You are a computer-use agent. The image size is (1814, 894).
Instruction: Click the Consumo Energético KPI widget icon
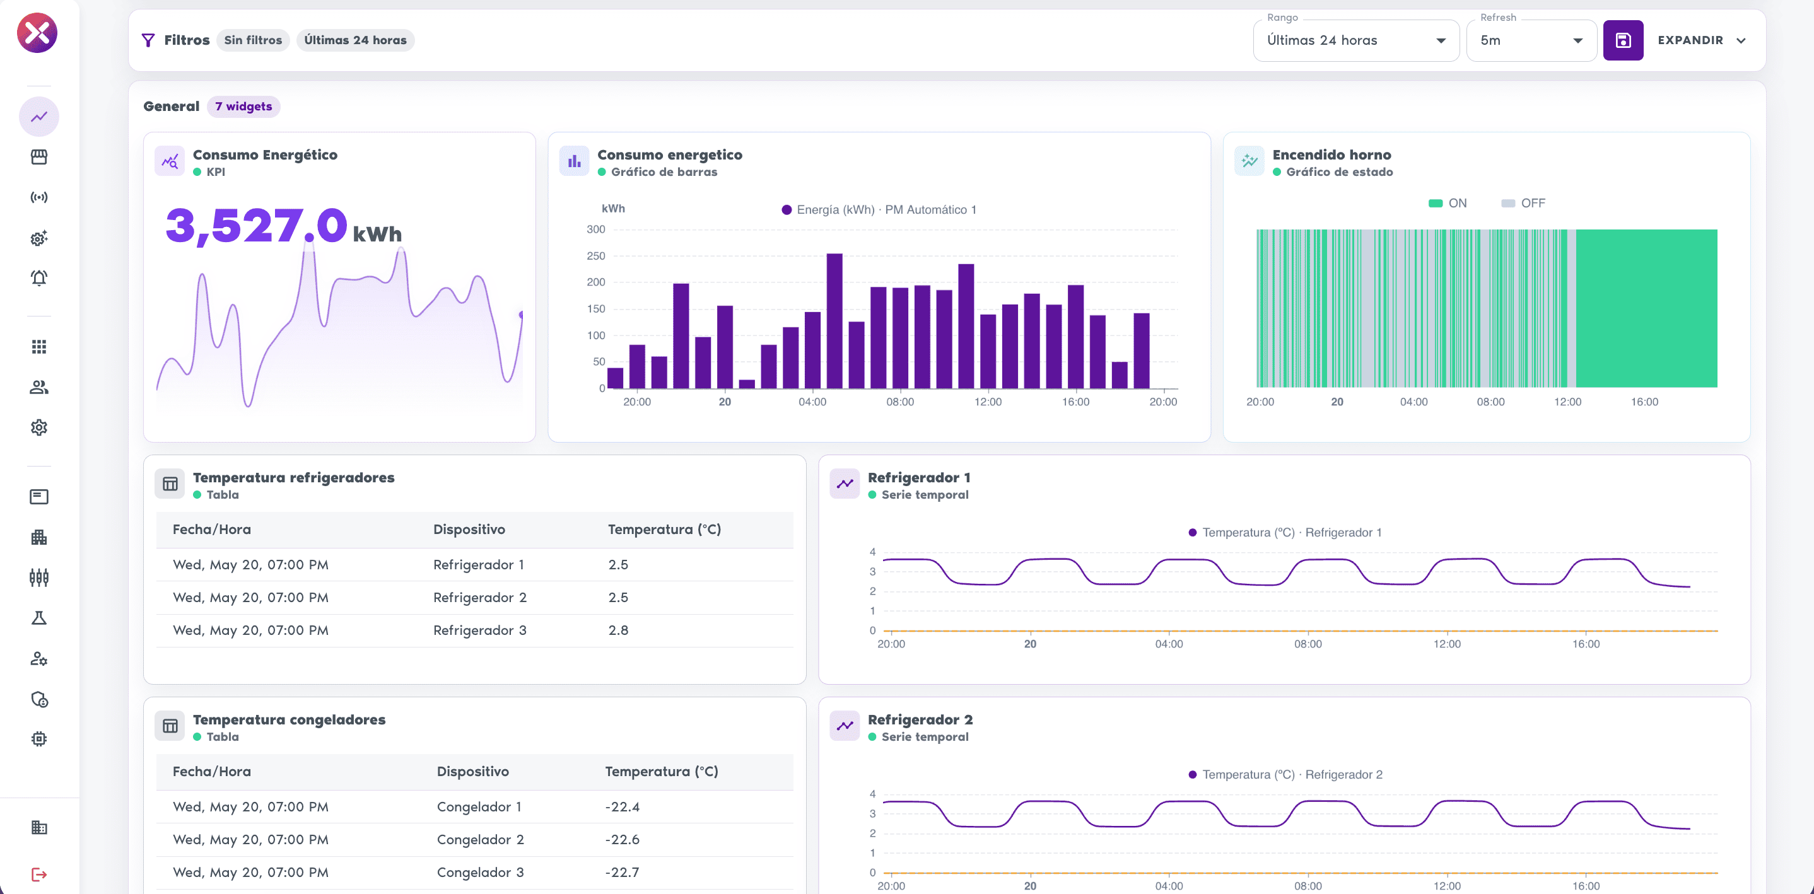click(x=170, y=161)
